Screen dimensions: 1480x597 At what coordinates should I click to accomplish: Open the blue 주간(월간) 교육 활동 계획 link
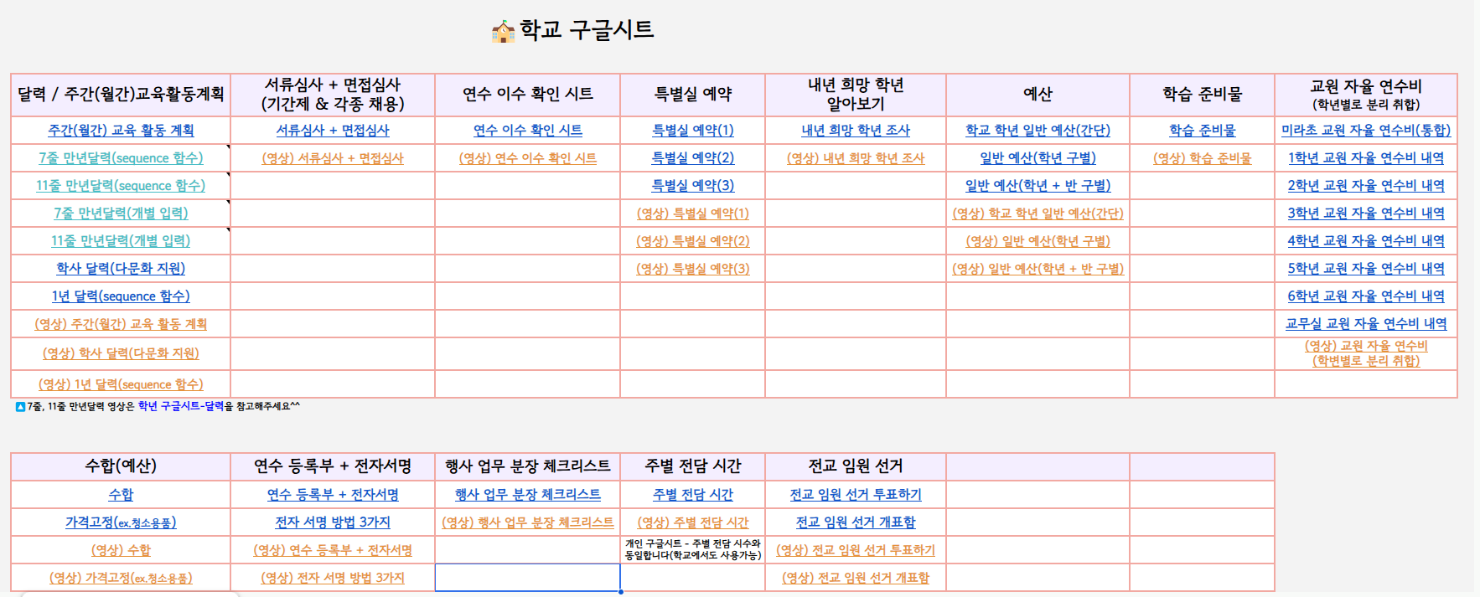pos(121,131)
